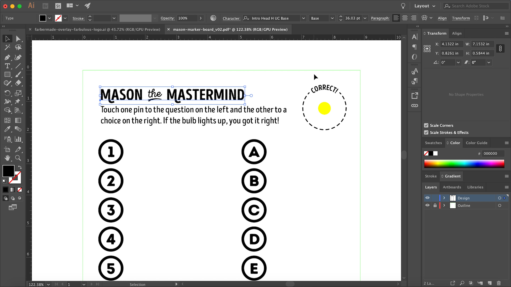Select the Zoom tool
Viewport: 511px width, 287px height.
point(18,158)
